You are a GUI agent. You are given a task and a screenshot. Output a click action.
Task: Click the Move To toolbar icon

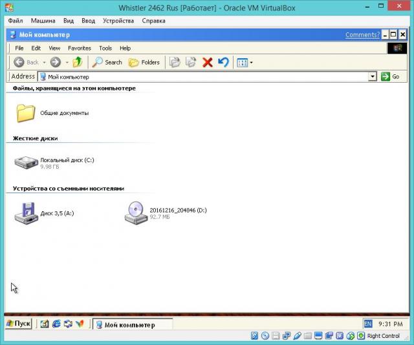click(x=175, y=62)
